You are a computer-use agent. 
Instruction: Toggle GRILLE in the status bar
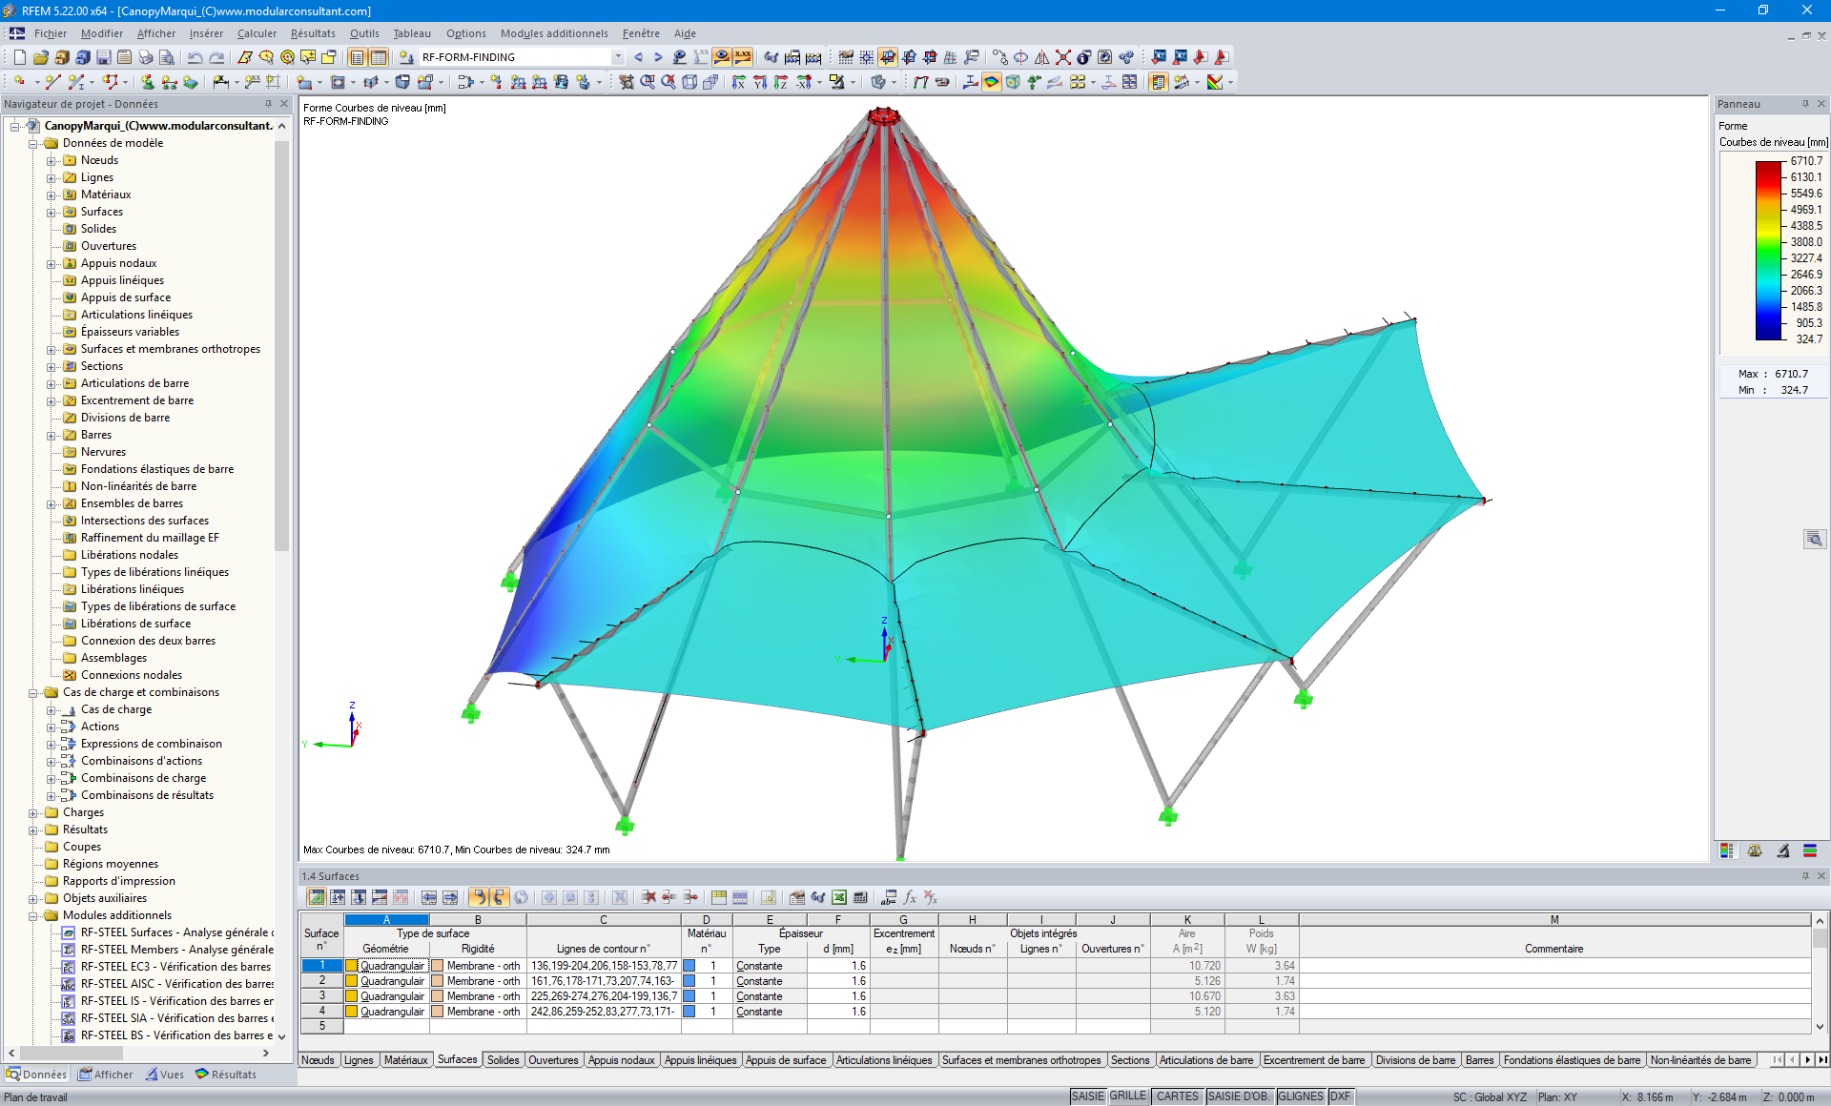tap(1127, 1096)
